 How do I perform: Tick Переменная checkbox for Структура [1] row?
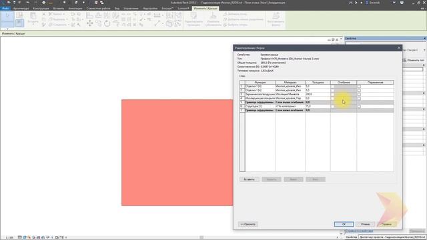pos(359,107)
